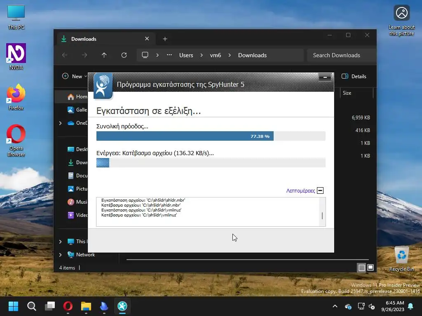
Task: Click Learn about this picture icon
Action: tap(401, 20)
